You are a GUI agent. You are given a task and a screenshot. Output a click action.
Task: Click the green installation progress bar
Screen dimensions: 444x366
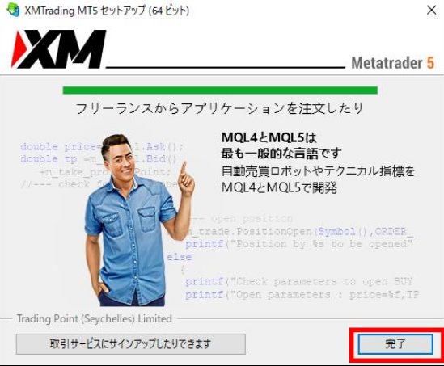point(220,90)
